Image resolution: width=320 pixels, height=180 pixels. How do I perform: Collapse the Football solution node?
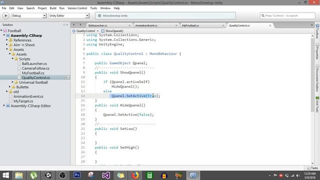(1, 30)
